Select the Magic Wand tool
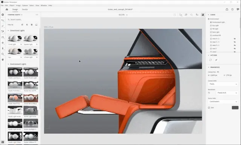 [x=3, y=26]
